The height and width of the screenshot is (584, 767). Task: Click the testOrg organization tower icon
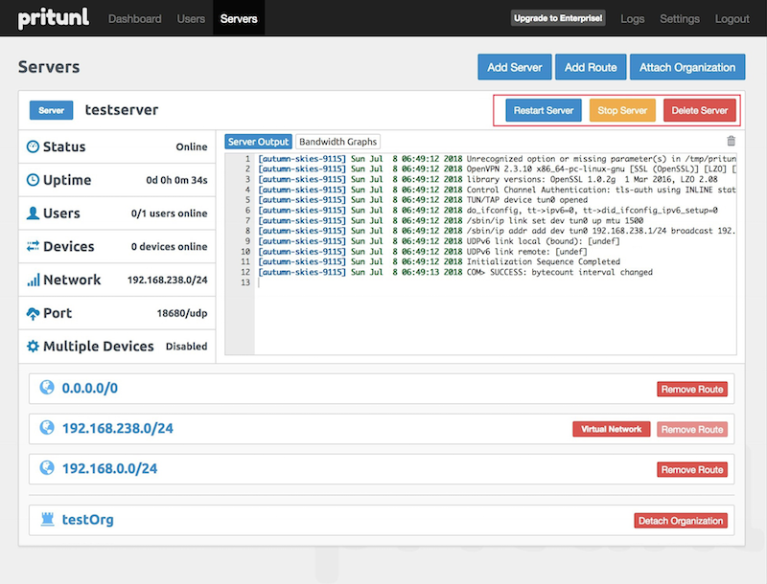click(47, 519)
